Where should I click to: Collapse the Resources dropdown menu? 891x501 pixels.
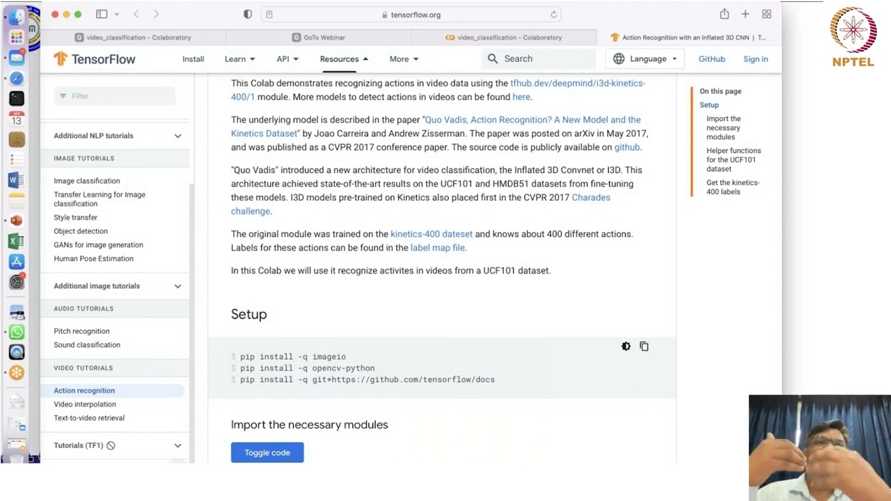pyautogui.click(x=344, y=59)
